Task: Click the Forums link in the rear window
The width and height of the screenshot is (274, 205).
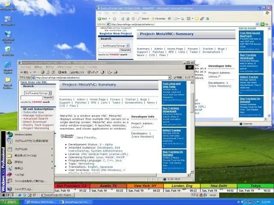Action: pyautogui.click(x=193, y=49)
